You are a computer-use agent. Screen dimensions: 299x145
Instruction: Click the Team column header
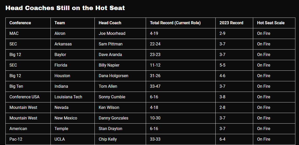[x=60, y=23]
